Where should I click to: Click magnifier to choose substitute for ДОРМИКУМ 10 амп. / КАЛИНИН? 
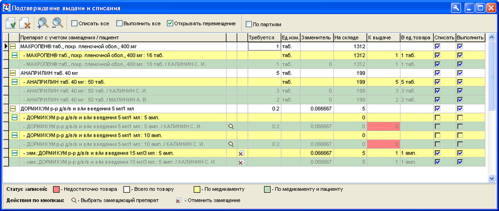click(232, 144)
